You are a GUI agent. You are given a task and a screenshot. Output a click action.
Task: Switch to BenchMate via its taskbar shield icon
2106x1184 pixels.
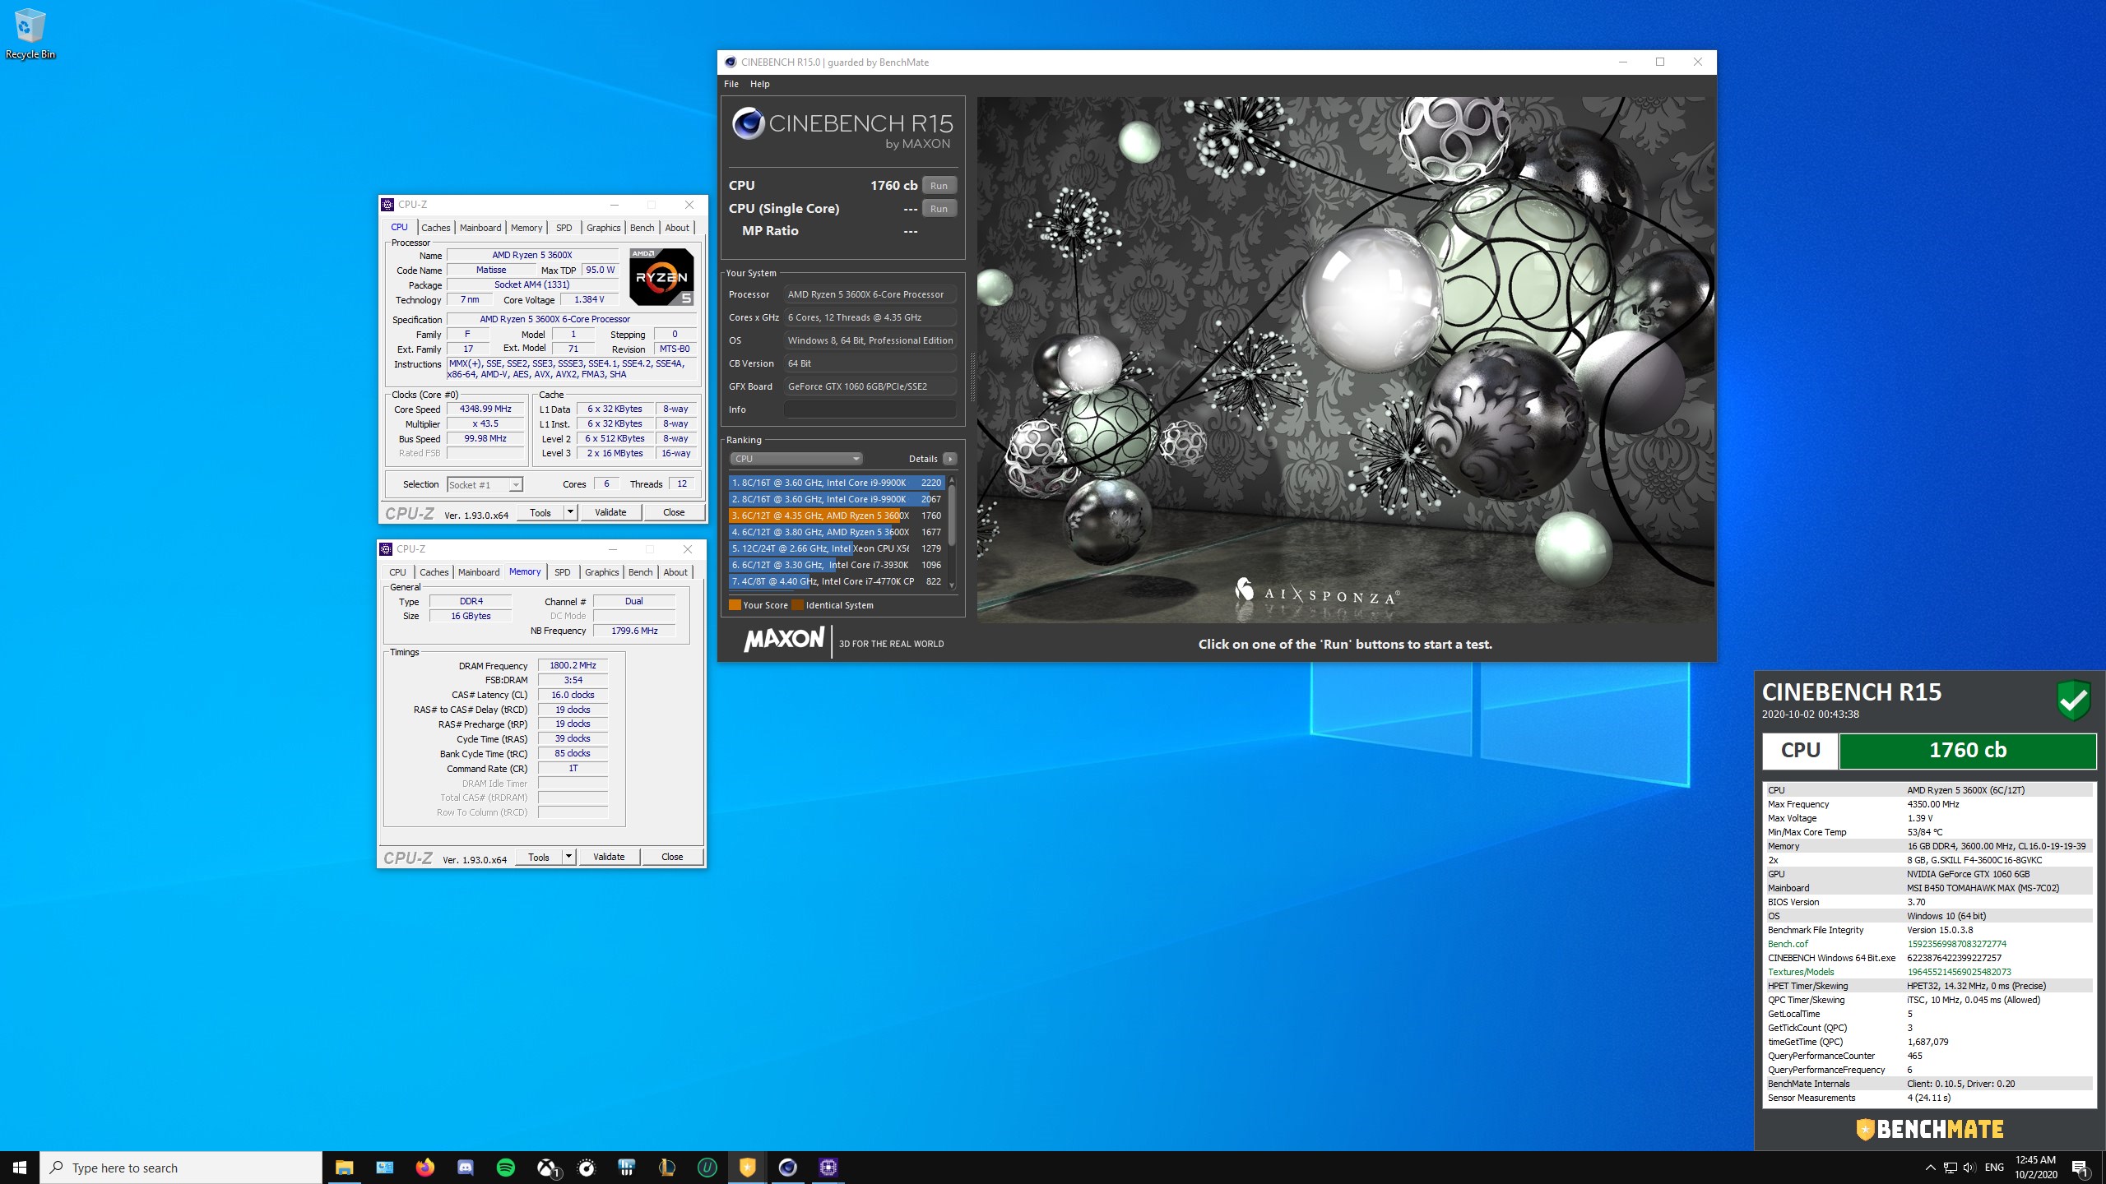click(x=748, y=1168)
